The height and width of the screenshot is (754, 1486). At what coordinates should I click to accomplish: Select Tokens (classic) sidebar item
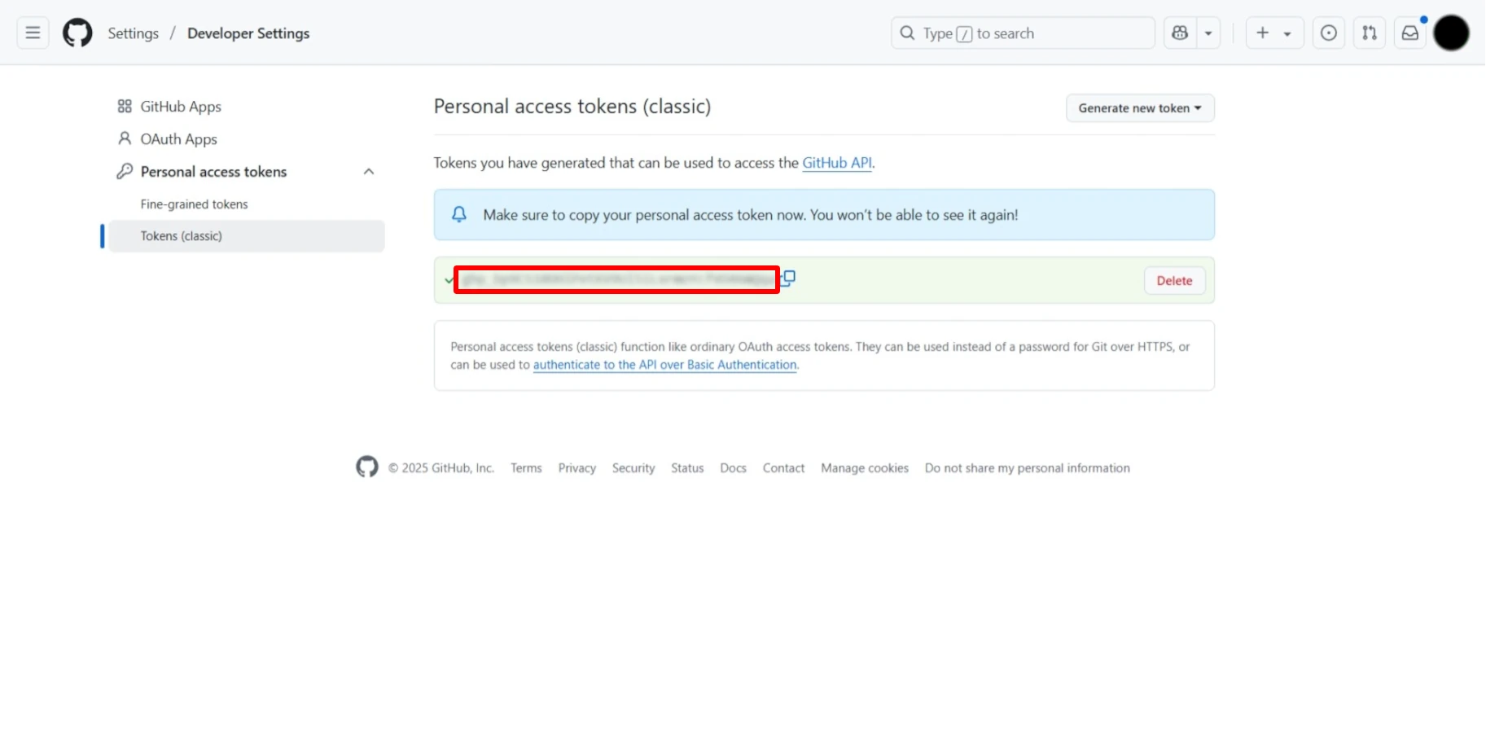181,236
